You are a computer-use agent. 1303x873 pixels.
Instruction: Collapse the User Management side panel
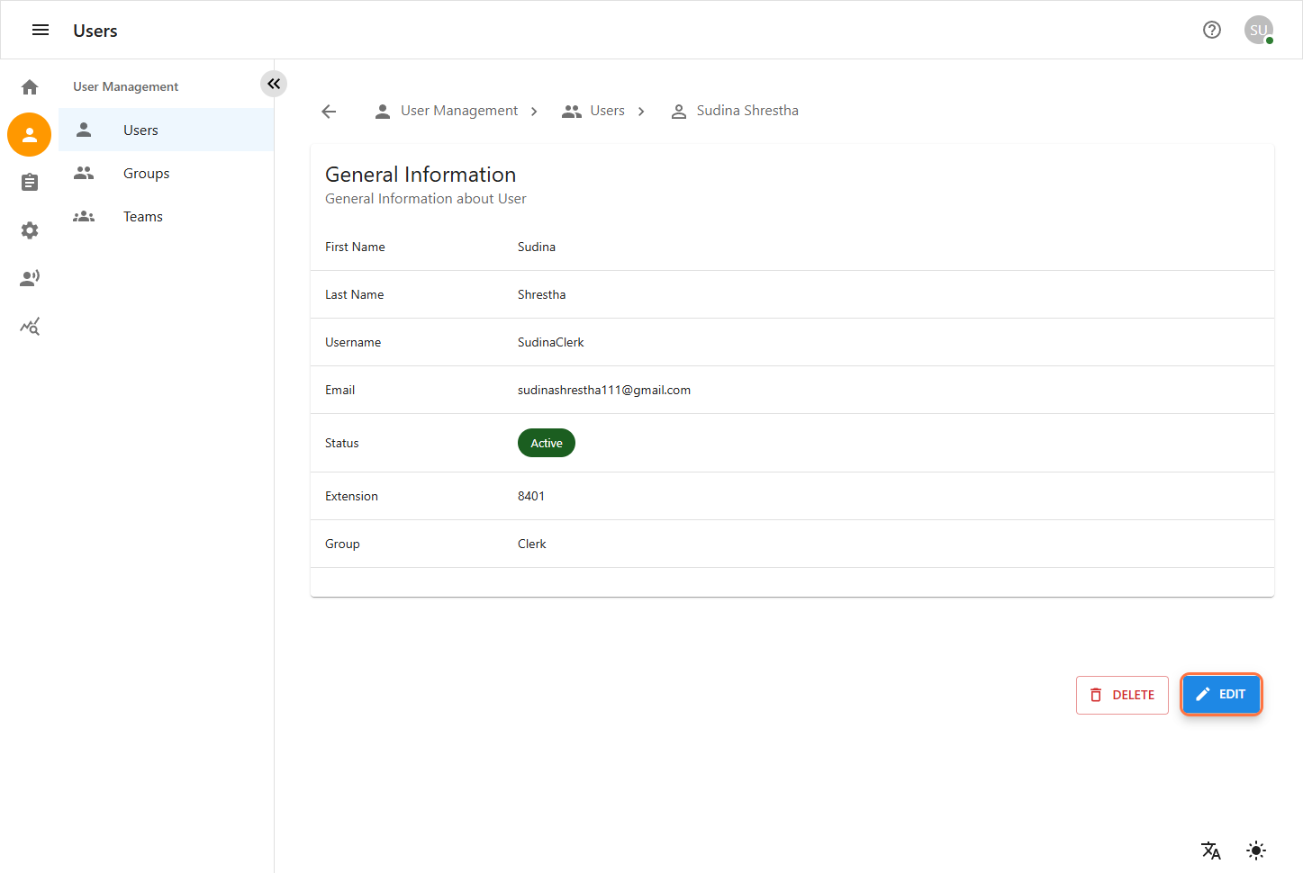point(274,84)
